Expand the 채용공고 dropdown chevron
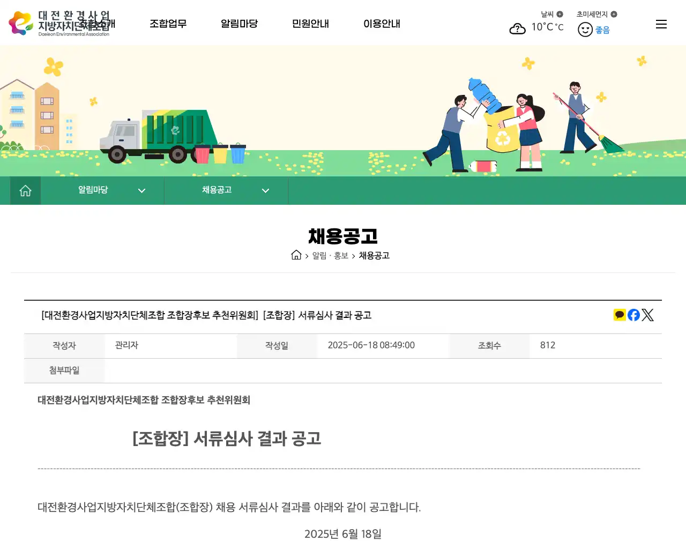Viewport: 686px width, 549px height. [265, 190]
